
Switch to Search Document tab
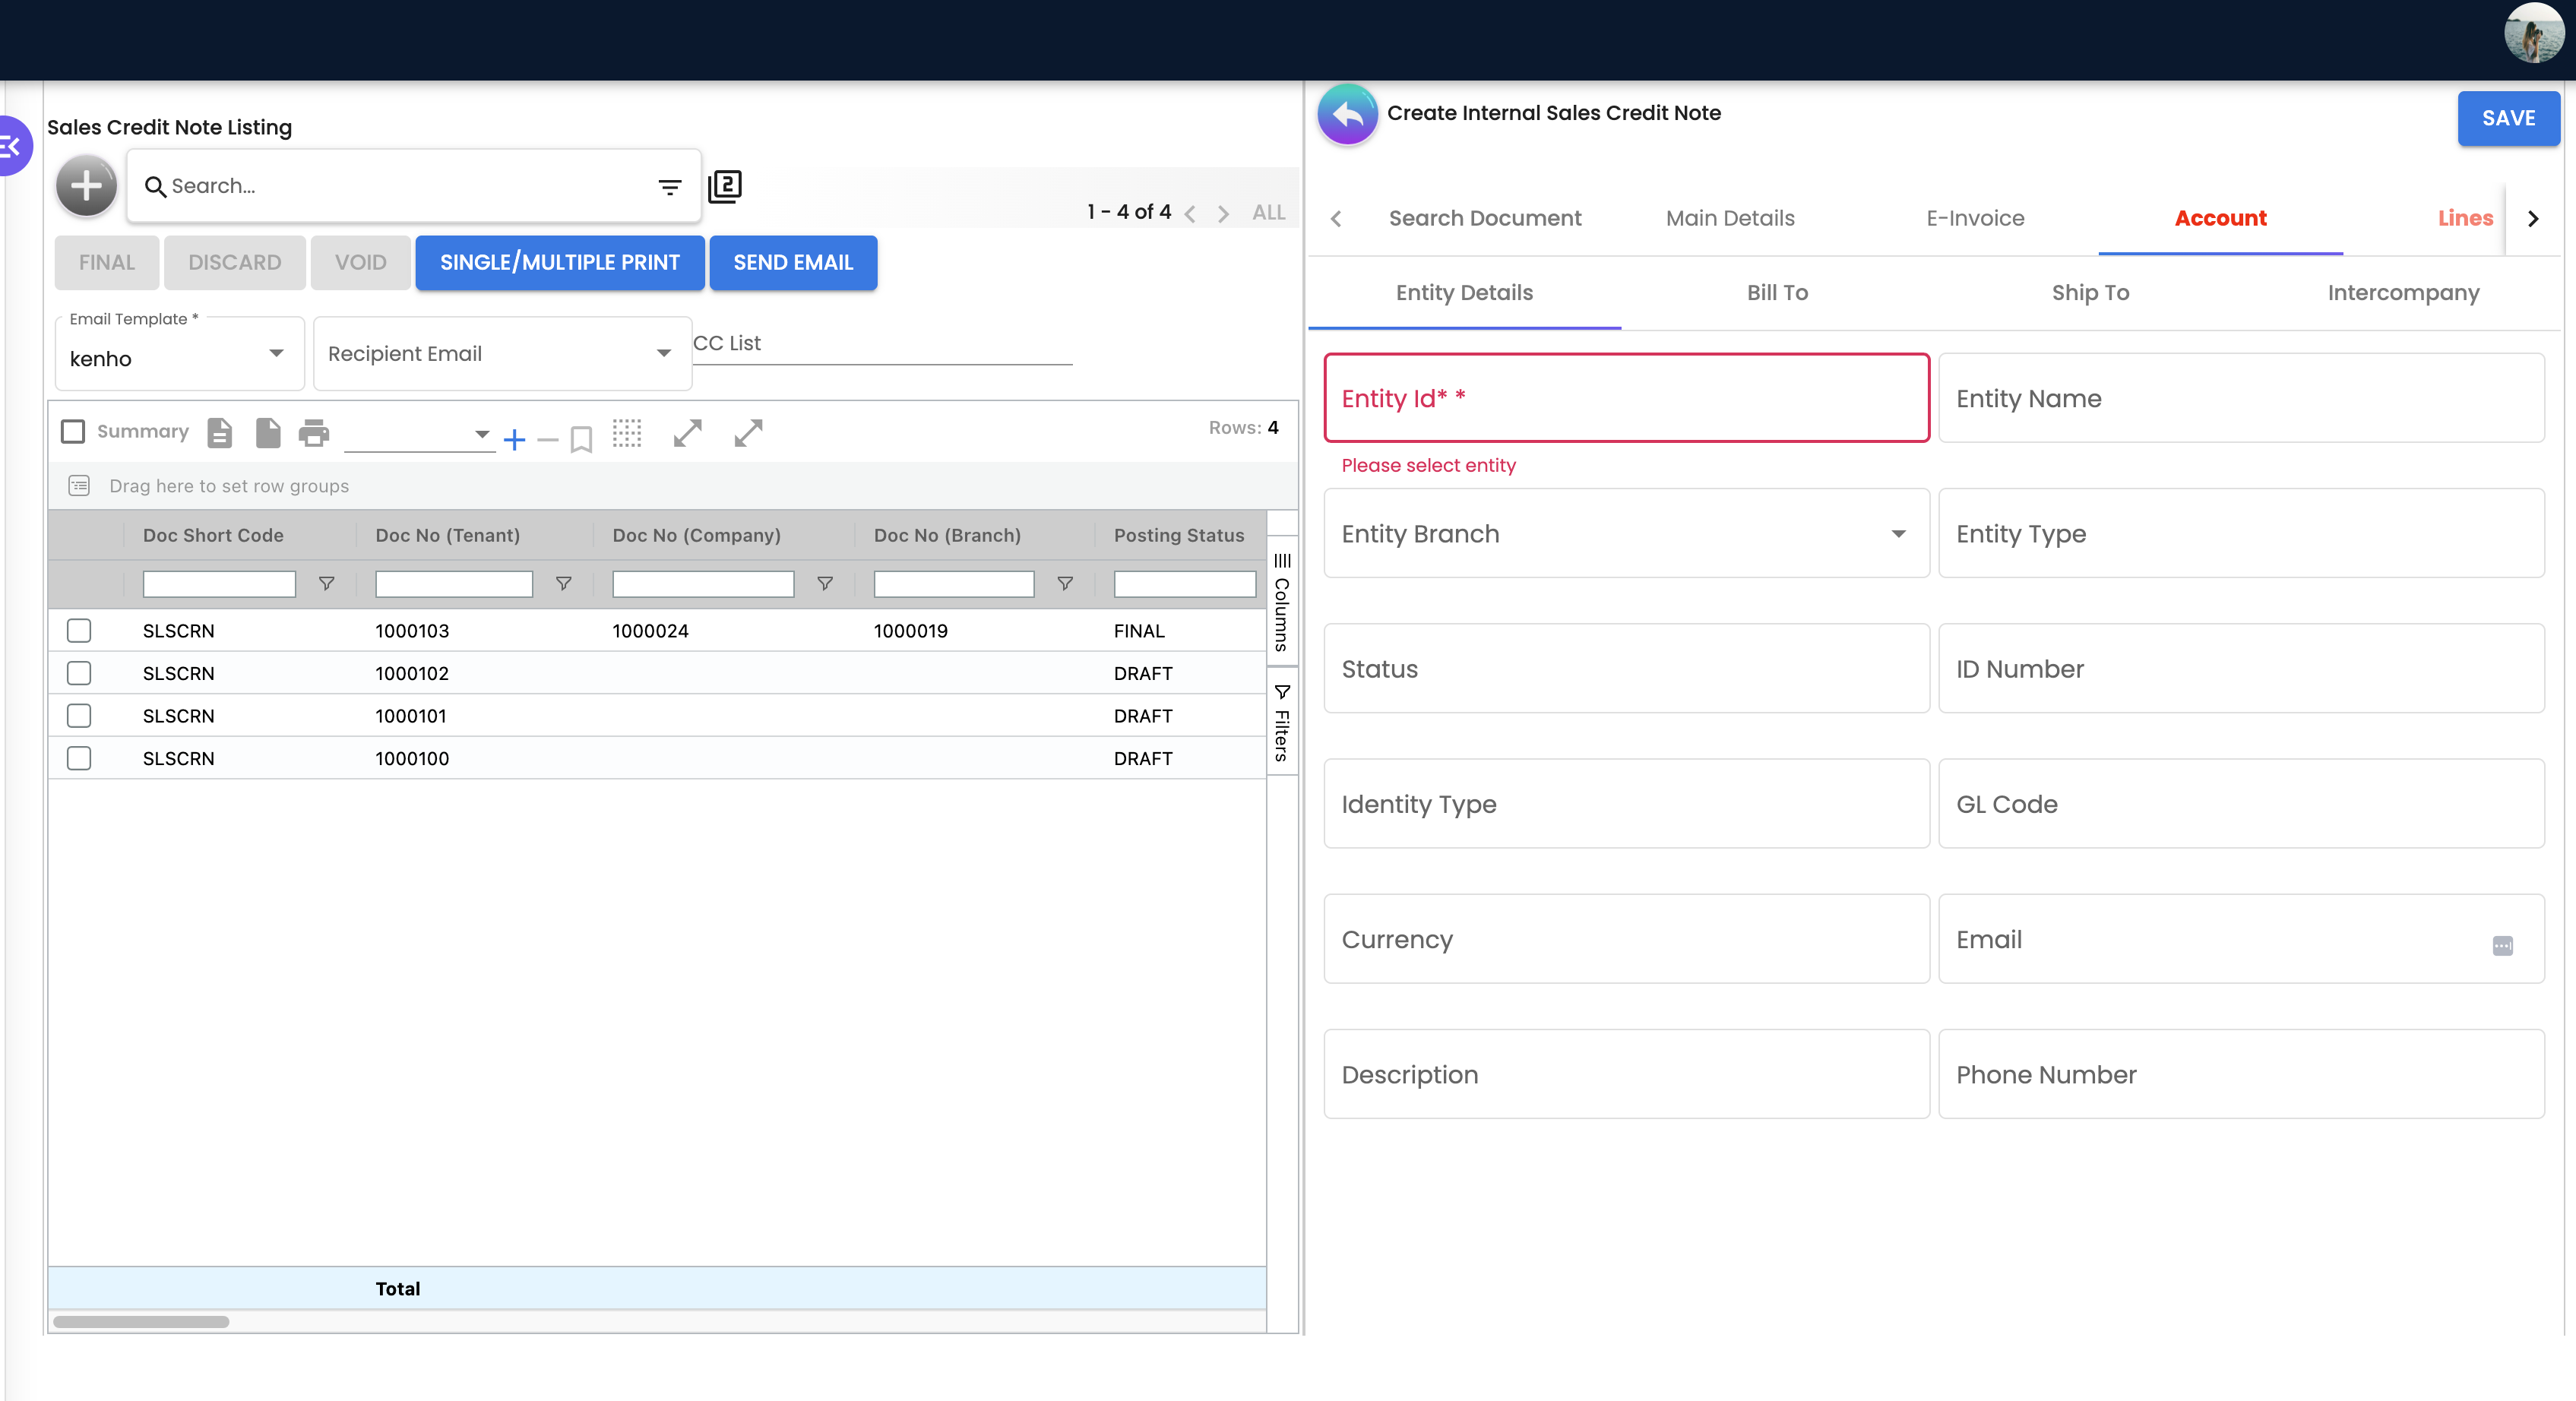[x=1484, y=218]
